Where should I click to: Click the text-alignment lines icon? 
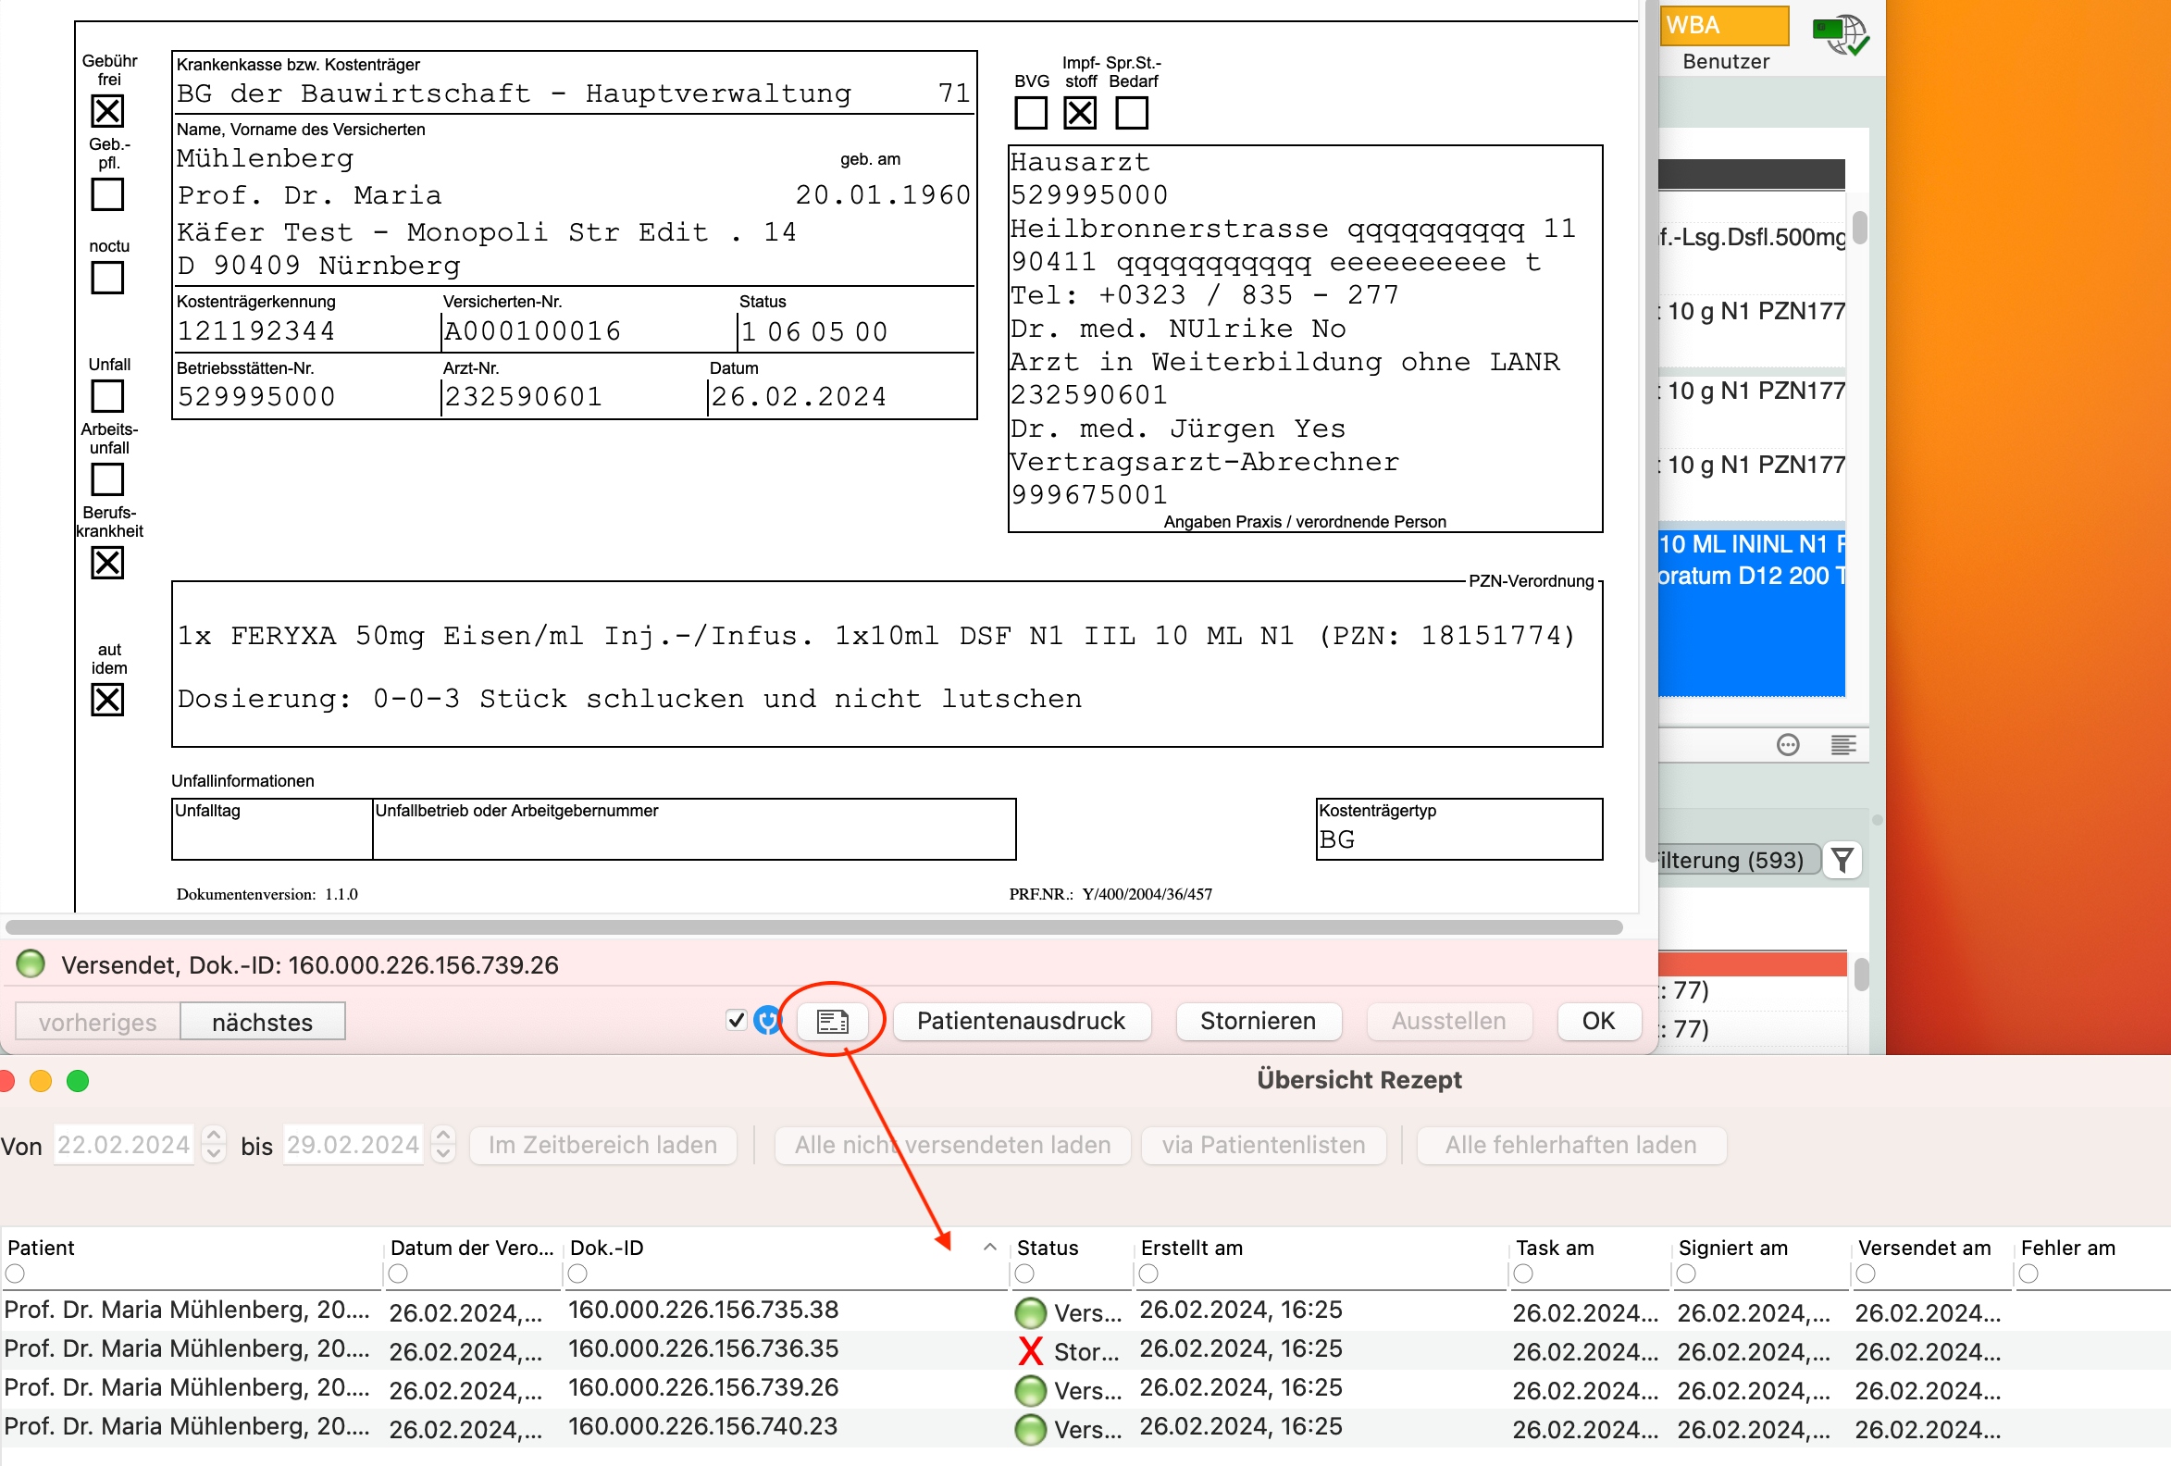[x=1842, y=745]
